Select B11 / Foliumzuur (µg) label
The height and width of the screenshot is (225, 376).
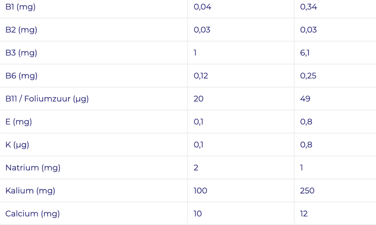[x=47, y=99]
